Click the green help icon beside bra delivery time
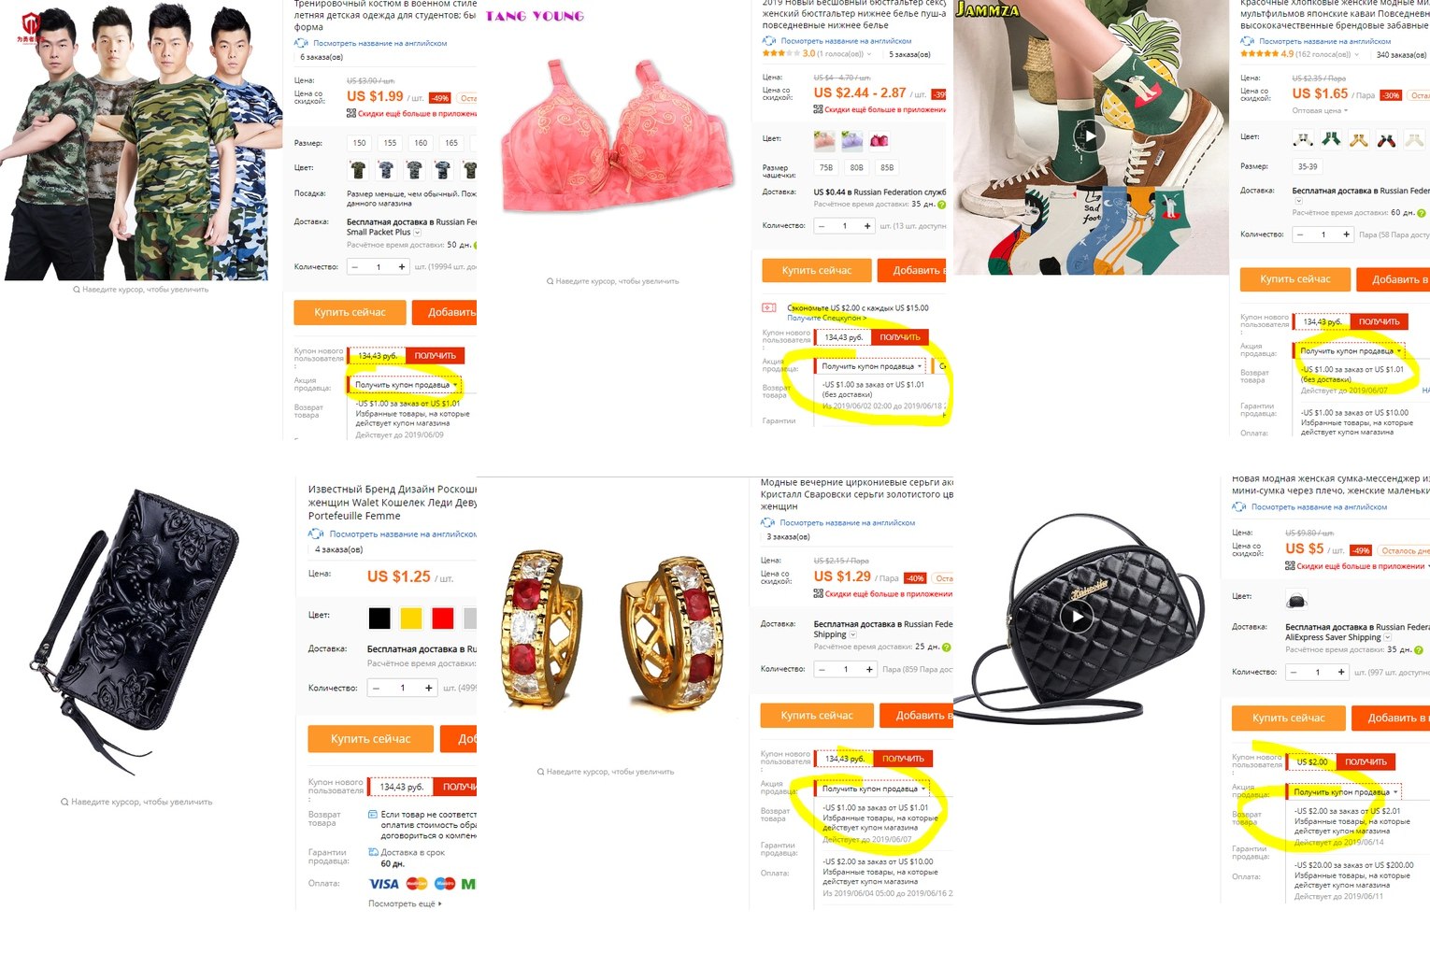Viewport: 1430px width, 953px height. 941,205
